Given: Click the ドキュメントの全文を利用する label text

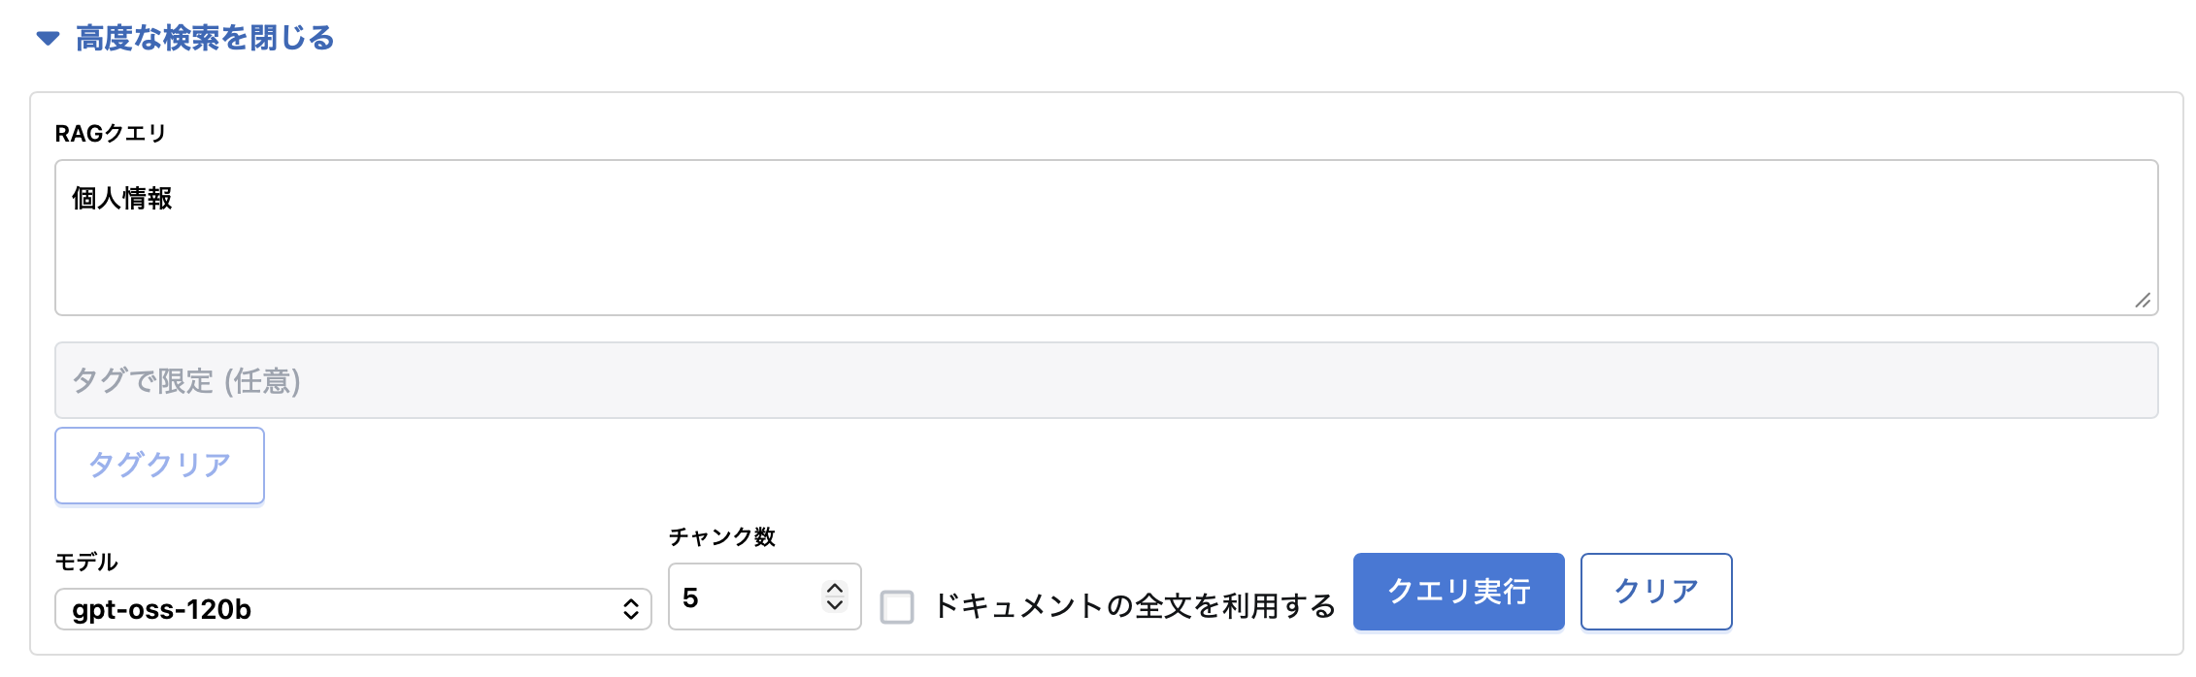Looking at the screenshot, I should (x=1134, y=606).
